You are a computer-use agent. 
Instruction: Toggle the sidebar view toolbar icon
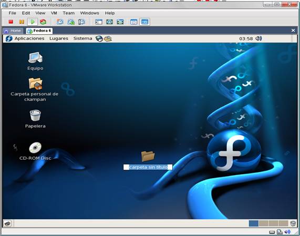tap(99, 22)
